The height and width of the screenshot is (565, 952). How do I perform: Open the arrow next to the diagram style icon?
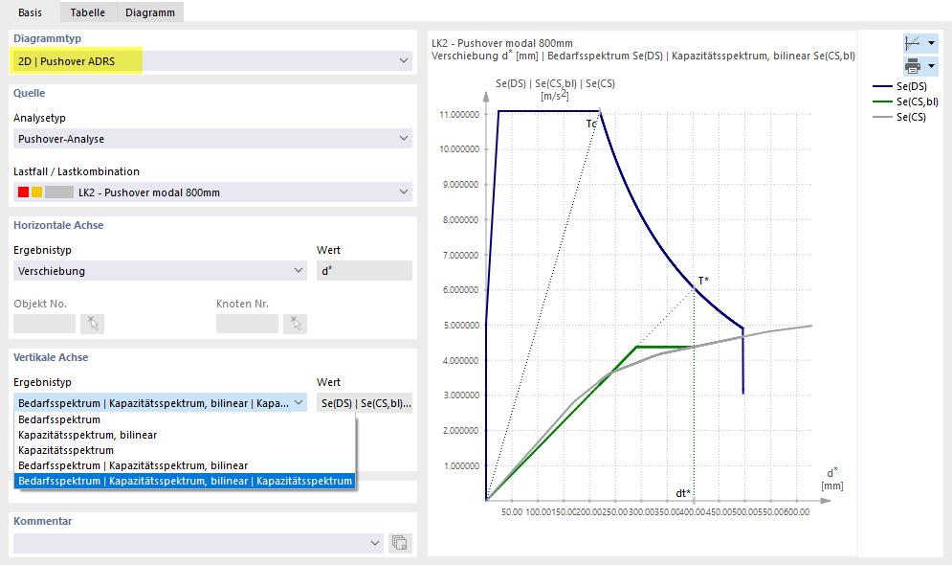(932, 42)
